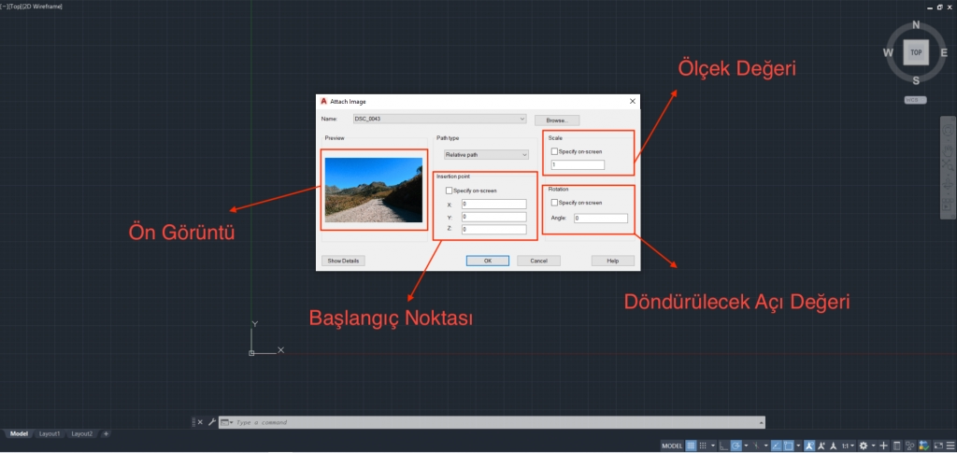This screenshot has height=453, width=957.
Task: Click the Isolate objects icon
Action: point(910,446)
